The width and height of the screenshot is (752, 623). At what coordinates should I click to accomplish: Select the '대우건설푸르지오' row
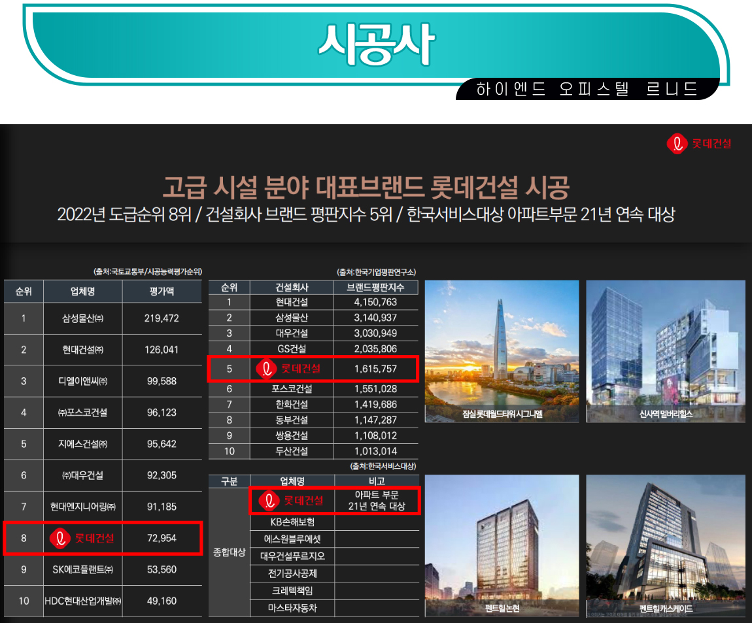335,556
